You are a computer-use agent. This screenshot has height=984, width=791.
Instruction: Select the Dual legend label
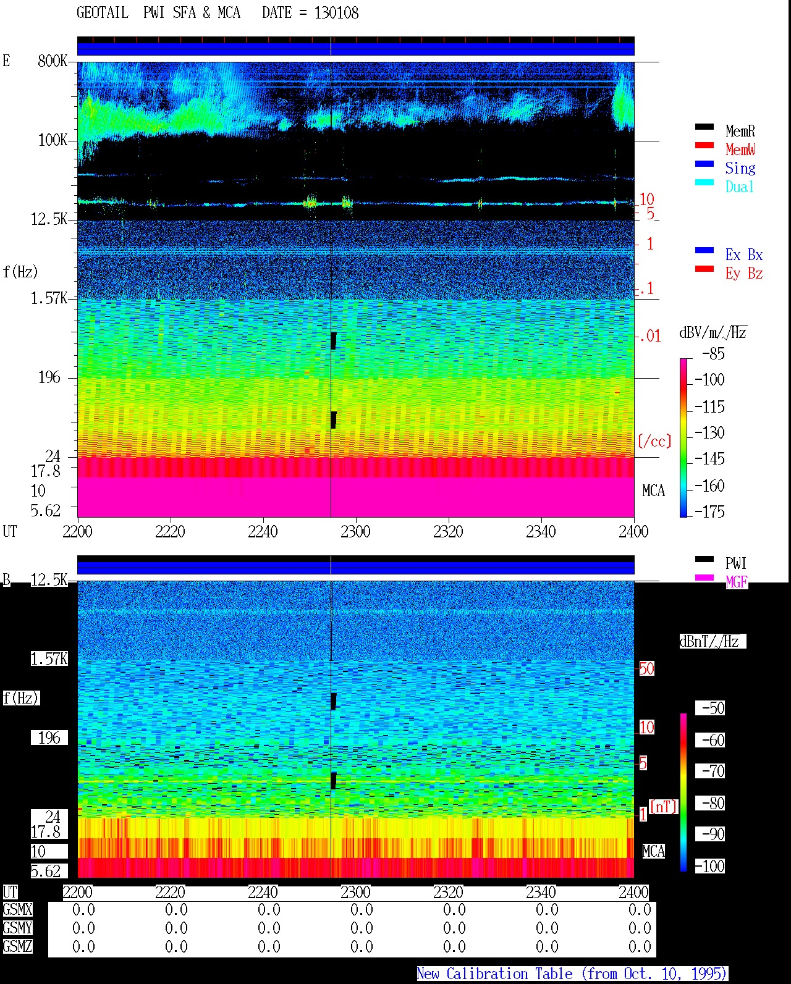740,187
